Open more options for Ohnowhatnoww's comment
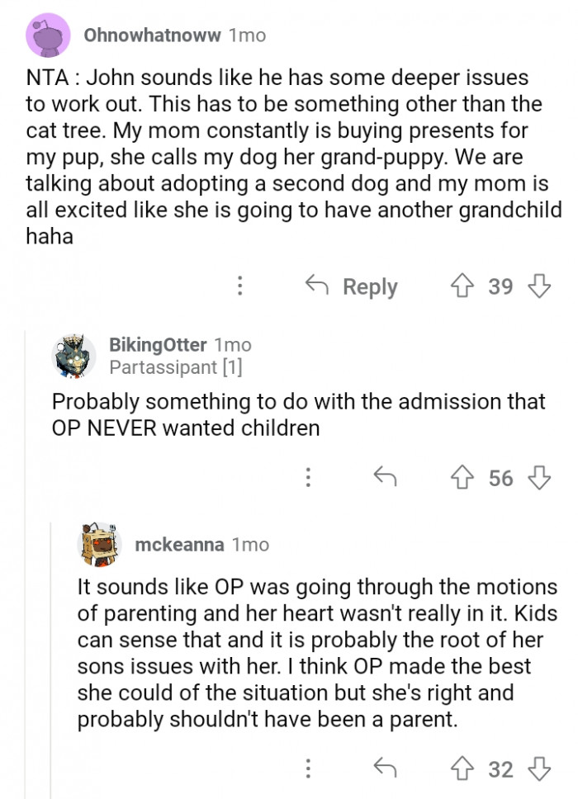The image size is (578, 799). (240, 286)
